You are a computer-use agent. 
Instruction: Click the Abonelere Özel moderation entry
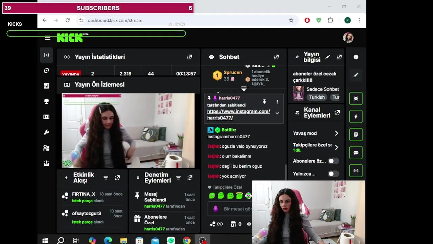tap(164, 224)
